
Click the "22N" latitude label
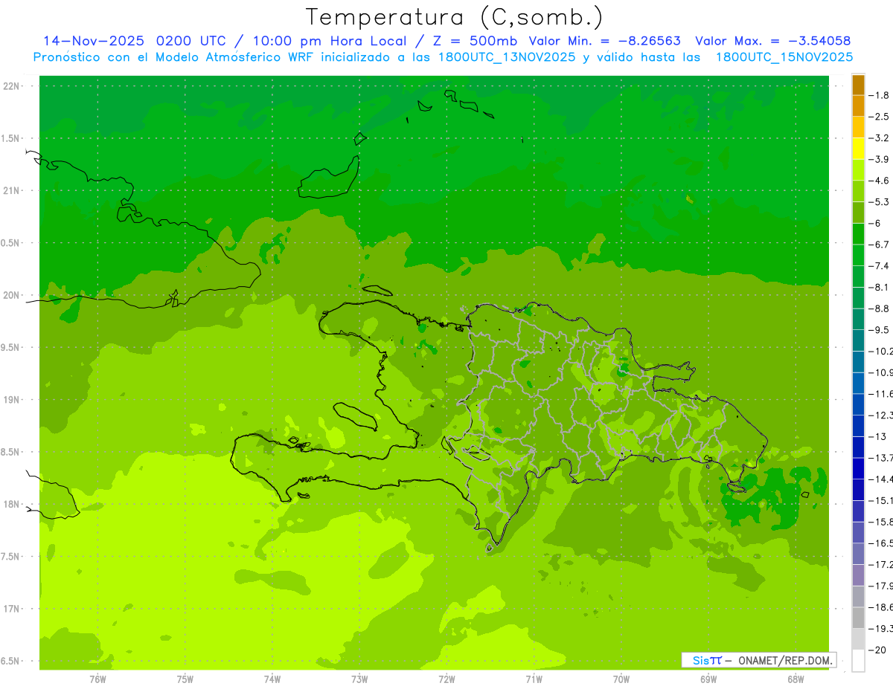pyautogui.click(x=11, y=86)
